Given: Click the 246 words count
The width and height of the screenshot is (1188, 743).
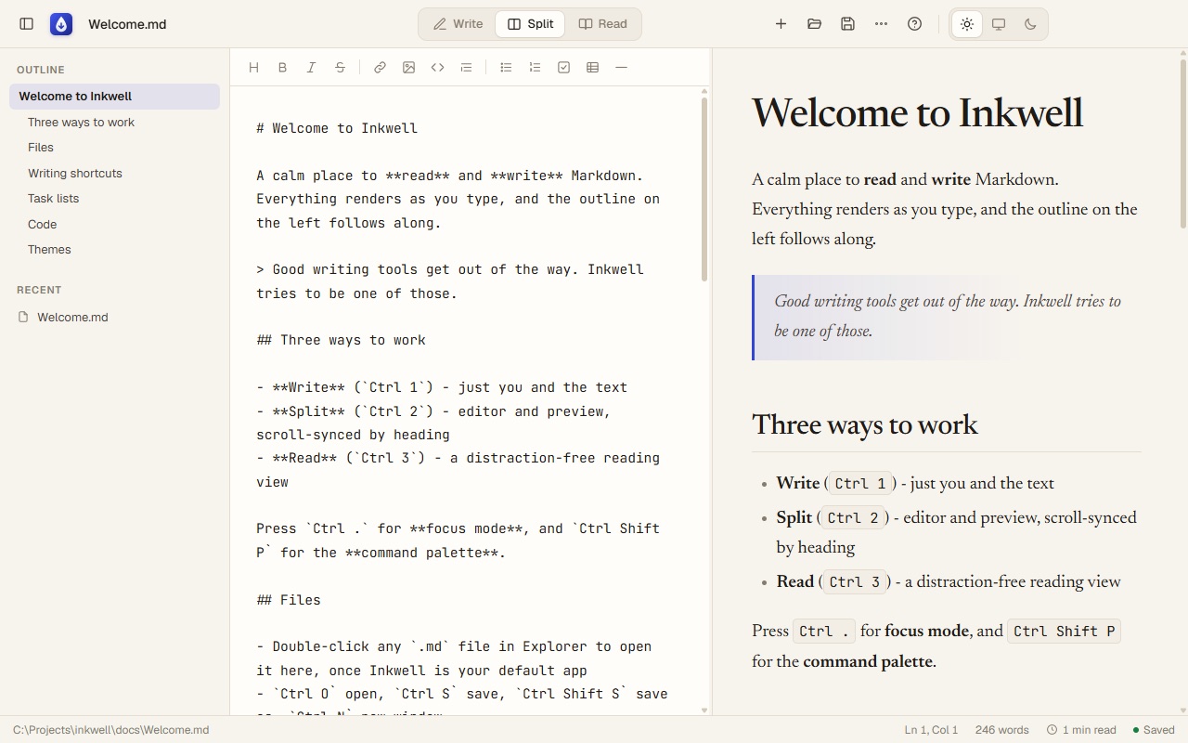Looking at the screenshot, I should (1001, 730).
